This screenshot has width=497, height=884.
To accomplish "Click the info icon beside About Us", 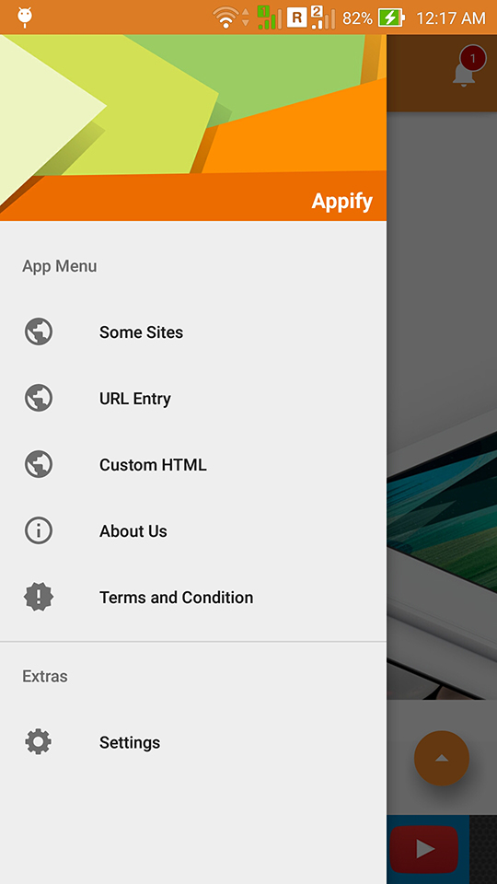I will click(39, 530).
